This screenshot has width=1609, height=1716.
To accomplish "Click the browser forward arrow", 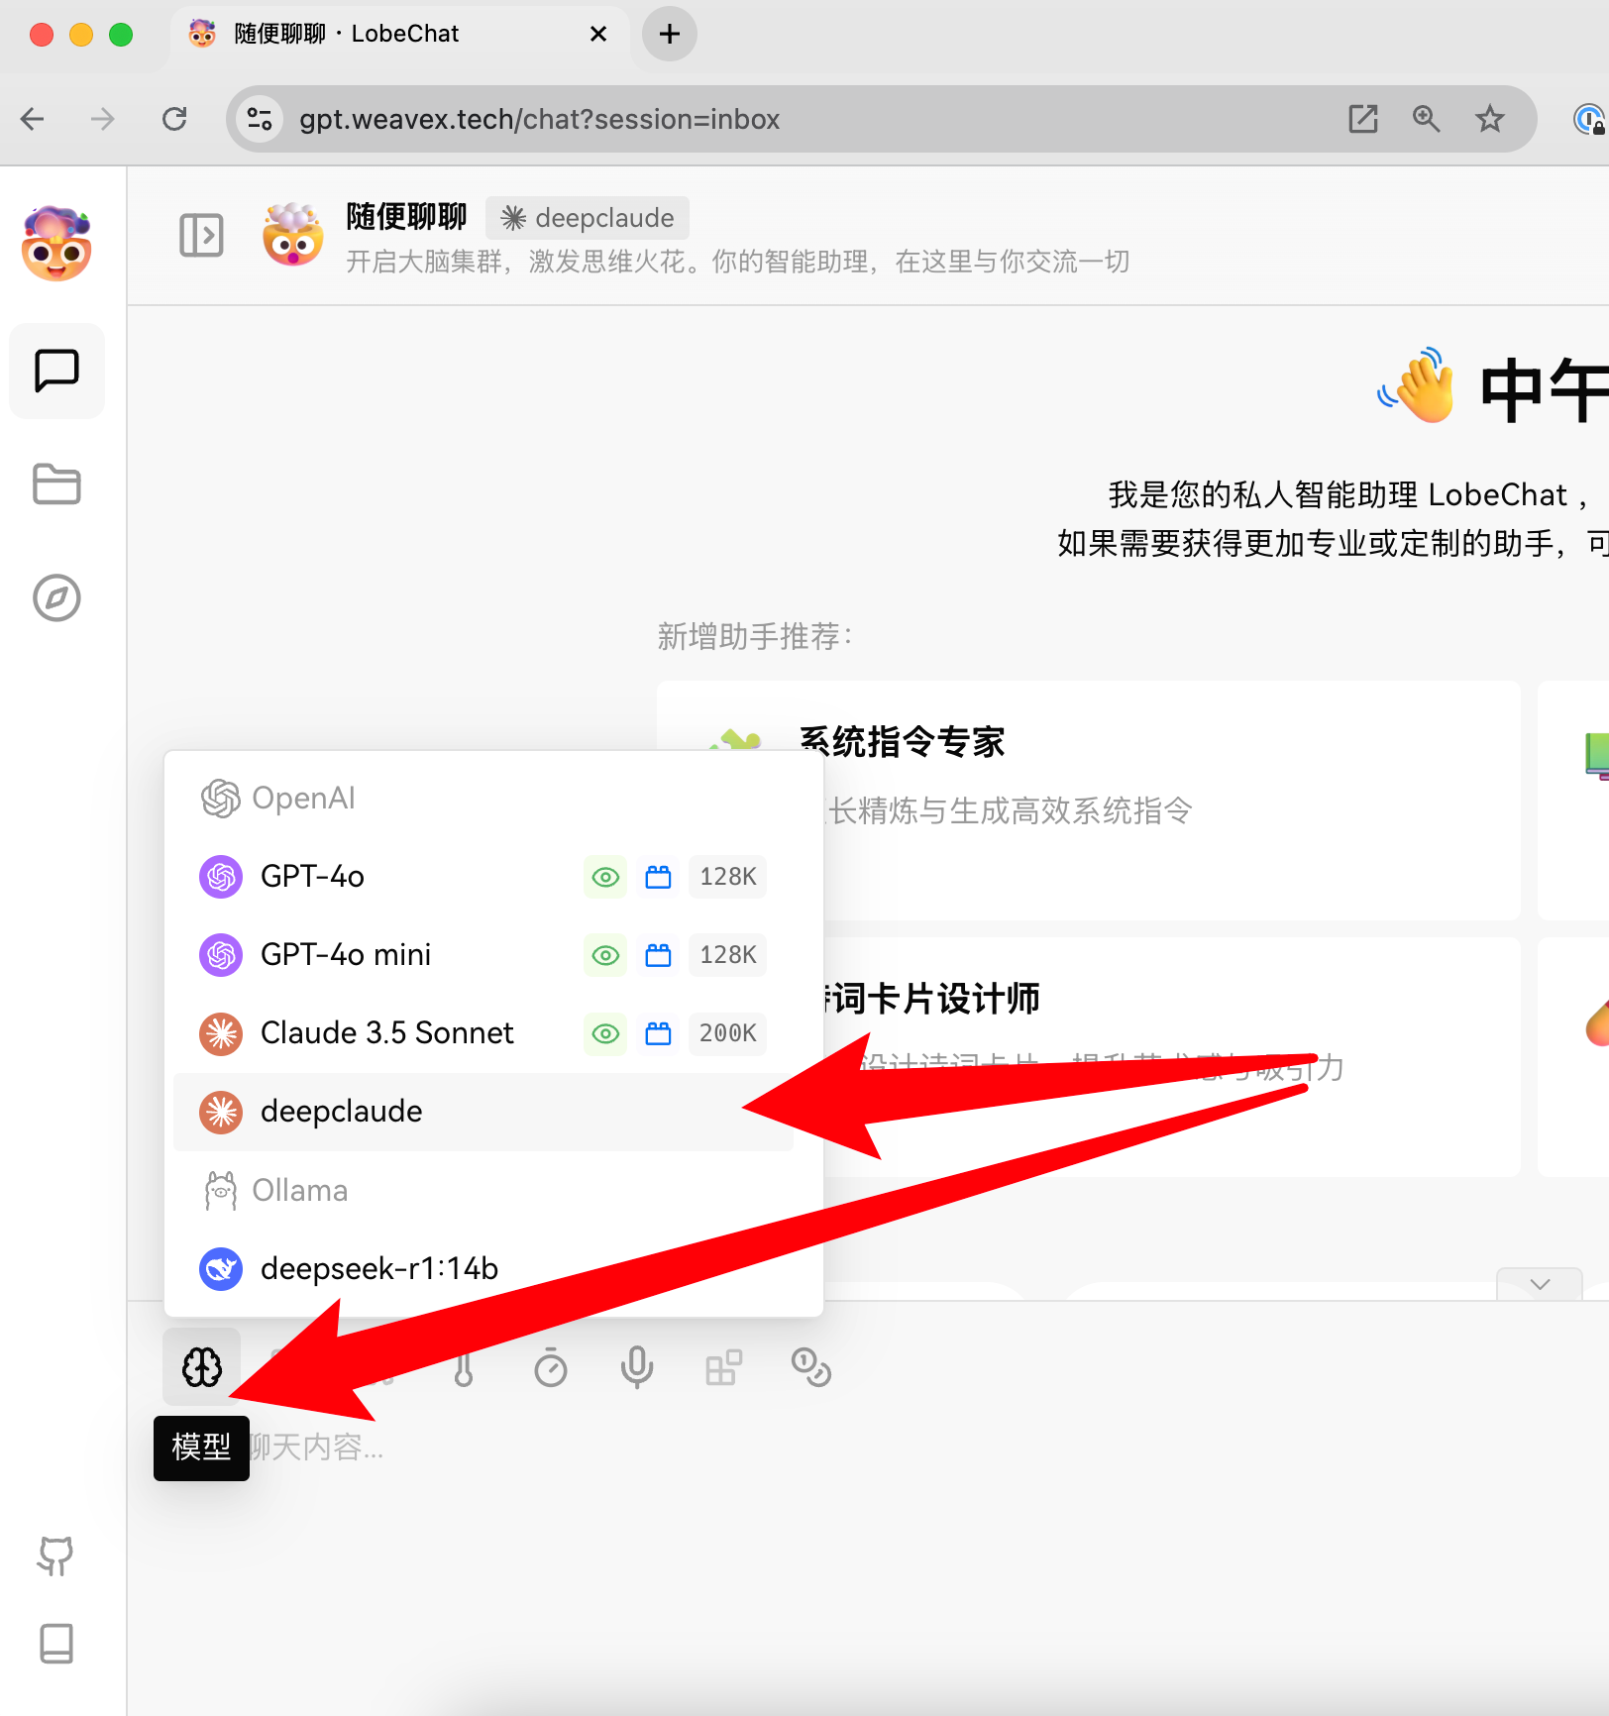I will [x=103, y=119].
